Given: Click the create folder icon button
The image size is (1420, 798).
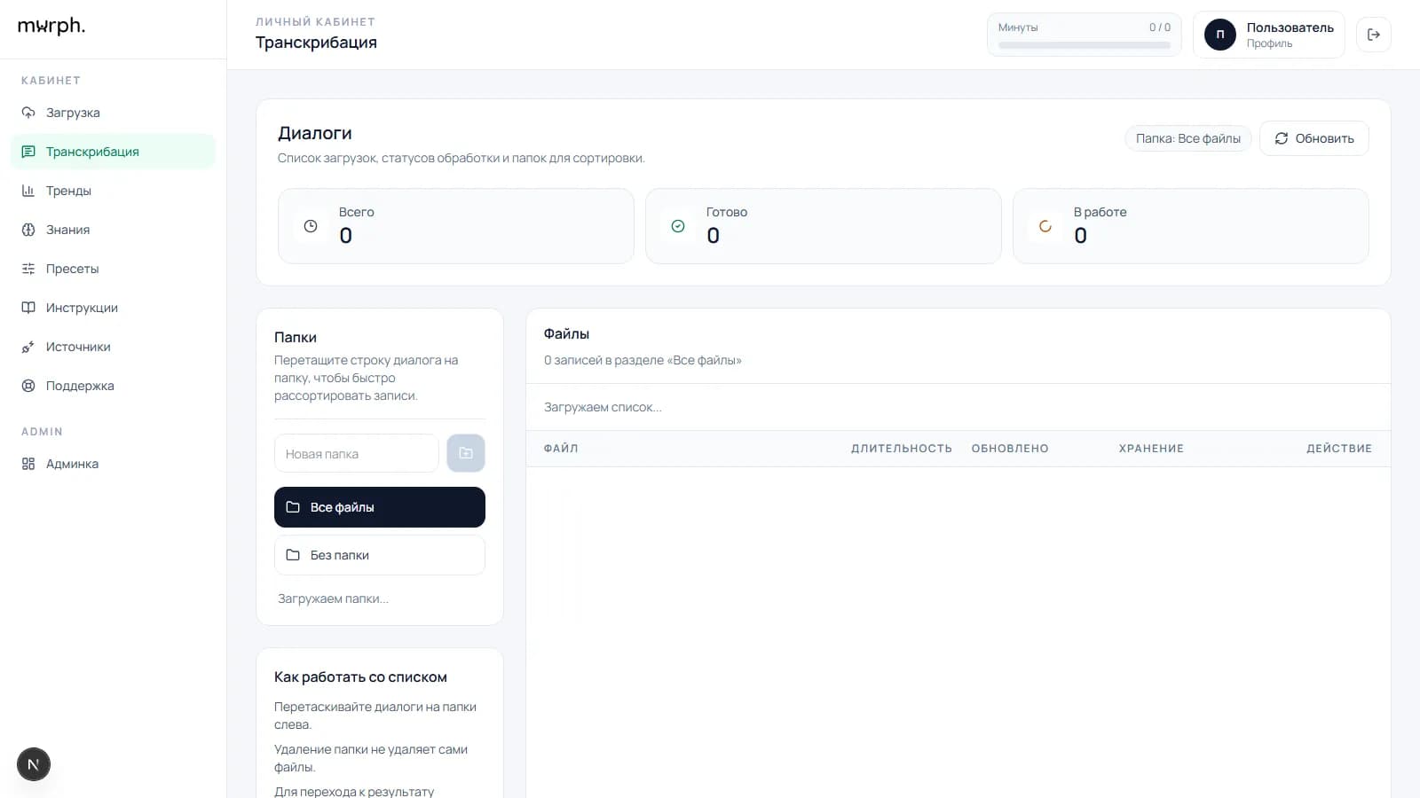Looking at the screenshot, I should coord(465,453).
